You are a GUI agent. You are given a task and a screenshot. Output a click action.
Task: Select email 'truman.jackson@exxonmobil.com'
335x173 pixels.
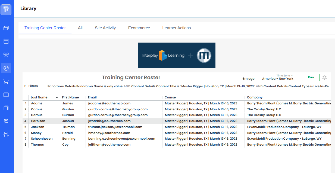[x=115, y=127]
